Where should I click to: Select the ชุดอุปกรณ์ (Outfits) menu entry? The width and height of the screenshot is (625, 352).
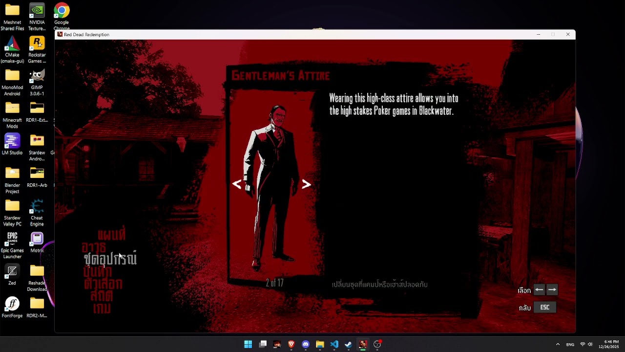coord(110,259)
